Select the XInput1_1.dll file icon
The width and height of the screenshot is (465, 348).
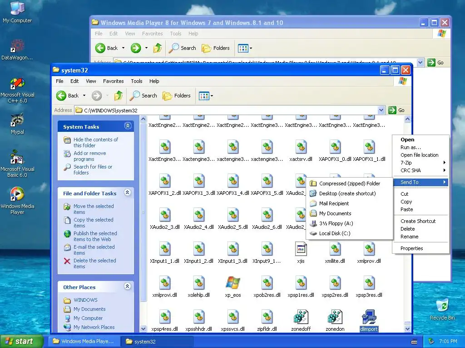point(164,249)
